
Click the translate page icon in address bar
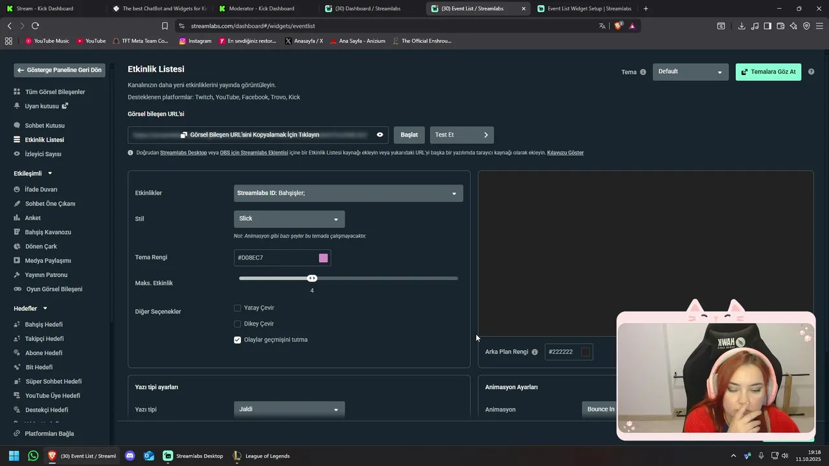[x=602, y=26]
